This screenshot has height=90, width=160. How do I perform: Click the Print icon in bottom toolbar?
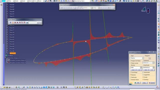point(9,87)
